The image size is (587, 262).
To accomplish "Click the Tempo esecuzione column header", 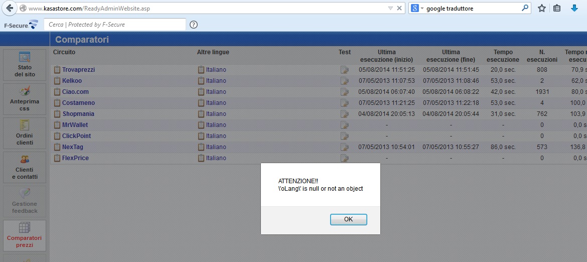I will (x=503, y=56).
